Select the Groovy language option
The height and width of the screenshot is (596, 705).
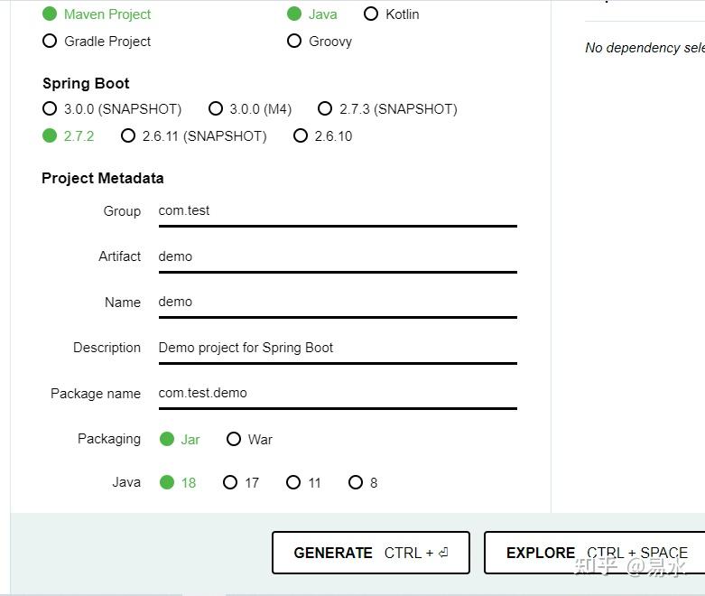pos(294,42)
